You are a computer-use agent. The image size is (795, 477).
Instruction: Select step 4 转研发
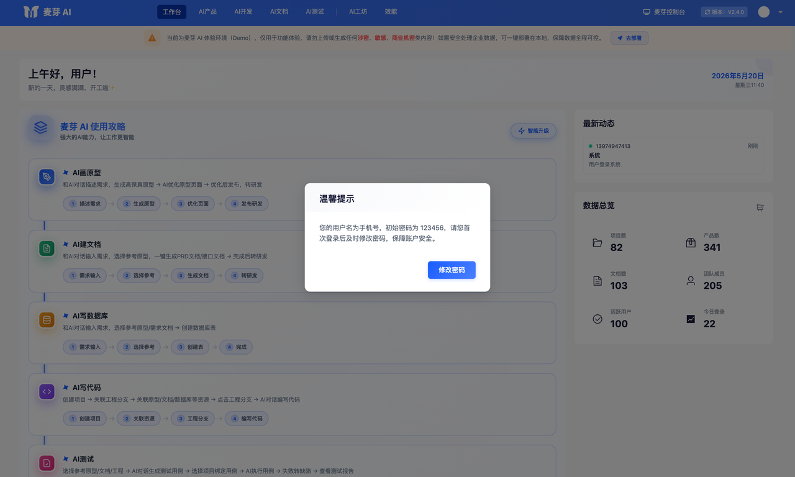coord(244,275)
